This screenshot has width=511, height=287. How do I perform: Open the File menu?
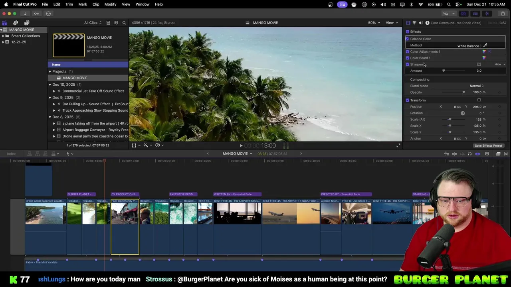pos(45,4)
